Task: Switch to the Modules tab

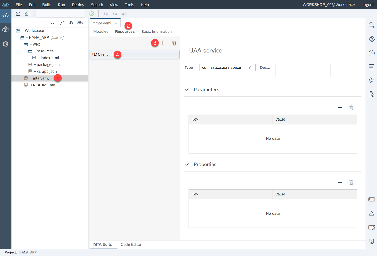Action: click(x=101, y=32)
